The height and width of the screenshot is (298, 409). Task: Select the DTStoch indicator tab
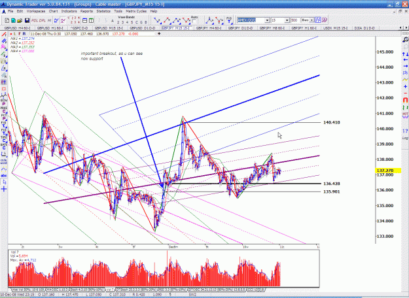coord(136,290)
